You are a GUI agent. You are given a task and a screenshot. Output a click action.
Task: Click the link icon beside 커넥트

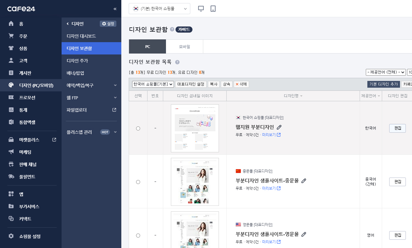click(x=11, y=219)
